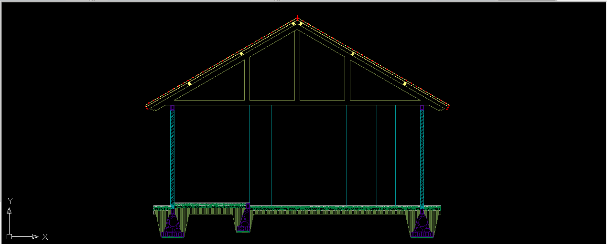This screenshot has width=607, height=244.
Task: Select the central king post of the truss
Action: pyautogui.click(x=297, y=65)
